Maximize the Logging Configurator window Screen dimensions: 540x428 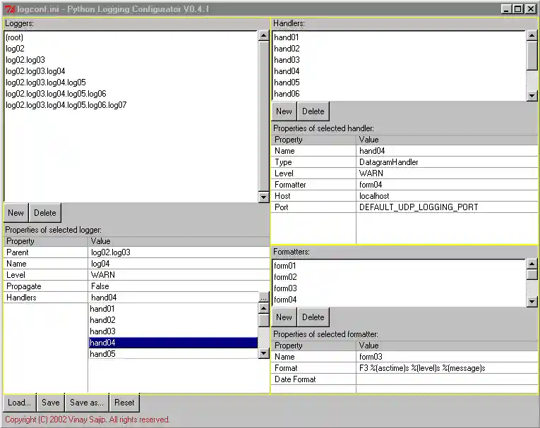click(517, 9)
